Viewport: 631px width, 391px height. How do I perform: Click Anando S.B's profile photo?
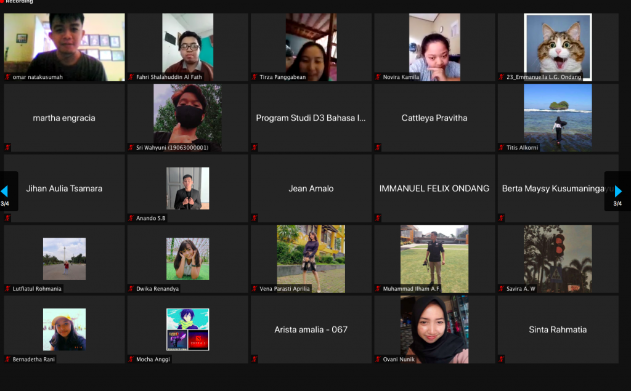tap(188, 188)
